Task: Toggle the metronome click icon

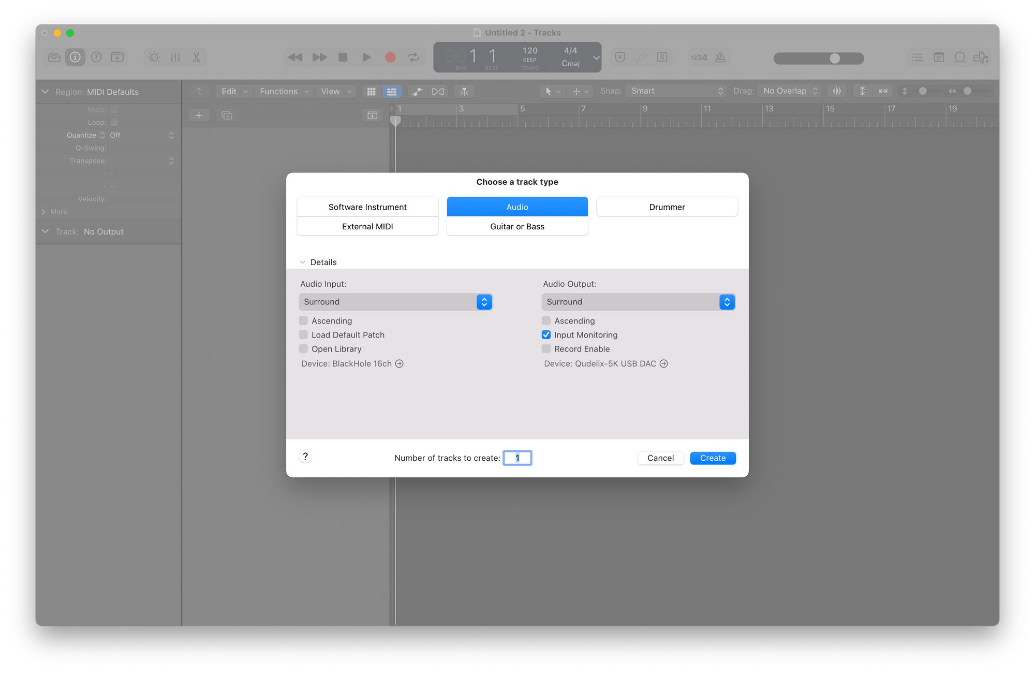Action: (720, 57)
